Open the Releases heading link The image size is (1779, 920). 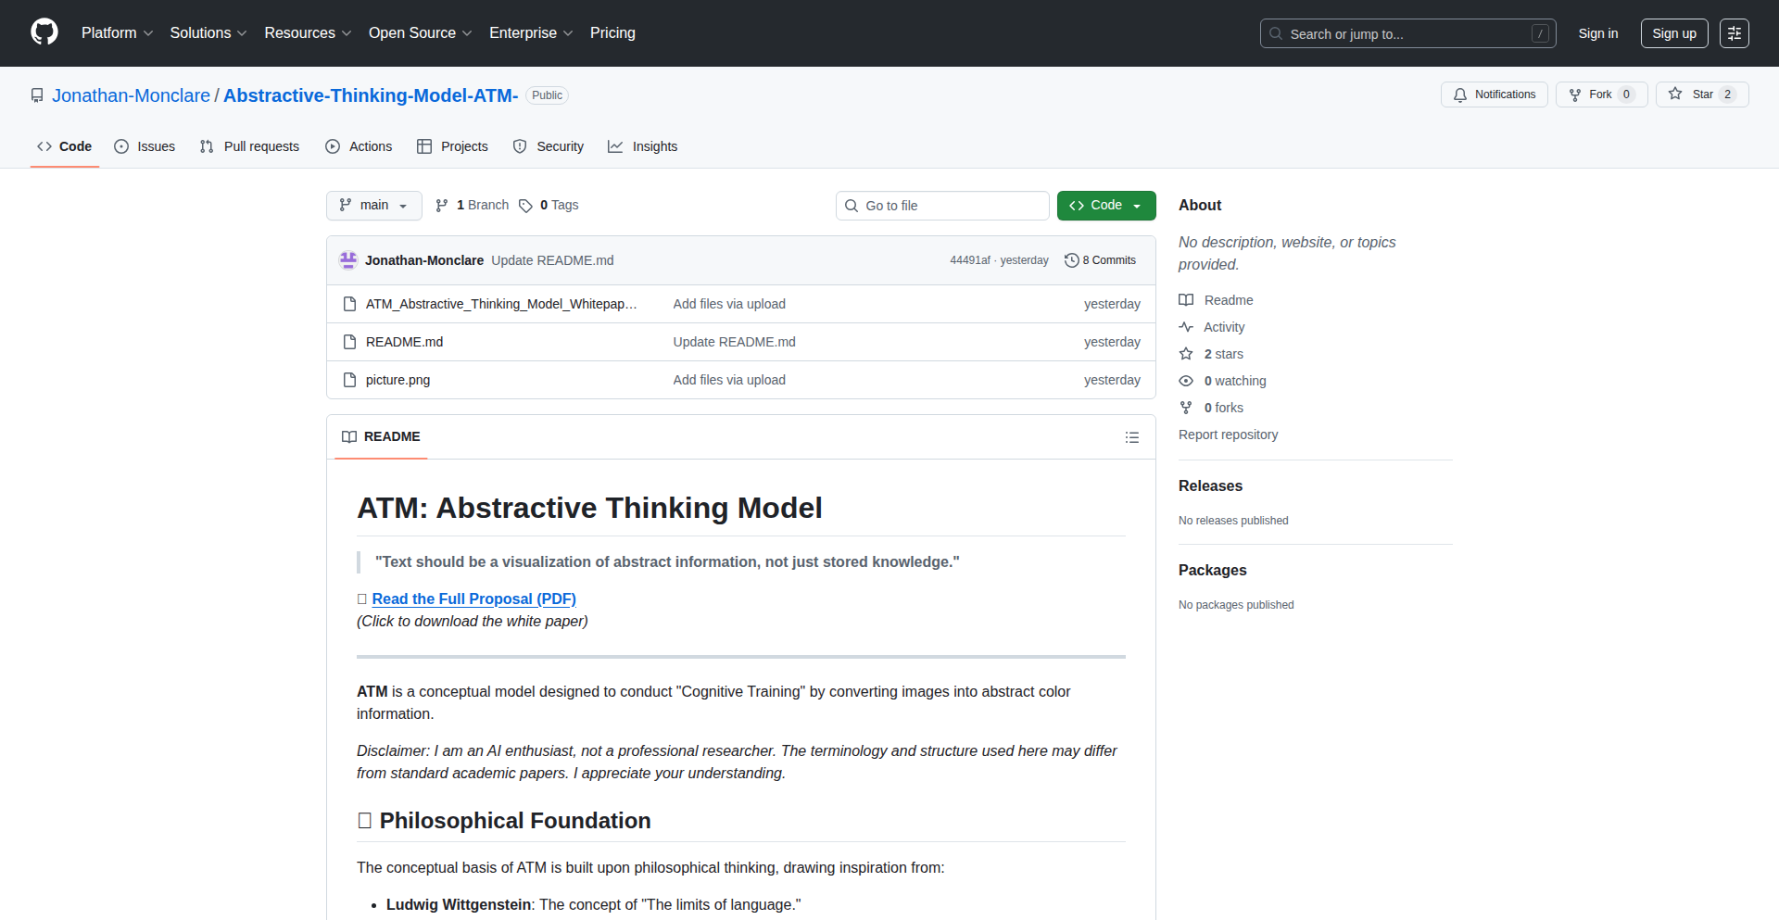[1210, 485]
